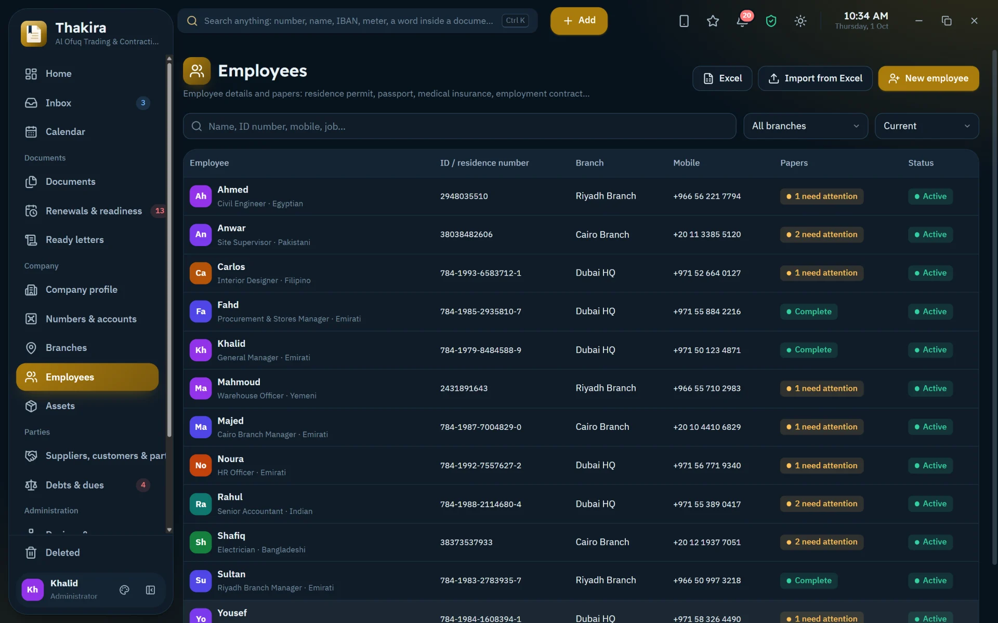This screenshot has width=998, height=623.
Task: Click the favorites star icon
Action: pos(713,21)
